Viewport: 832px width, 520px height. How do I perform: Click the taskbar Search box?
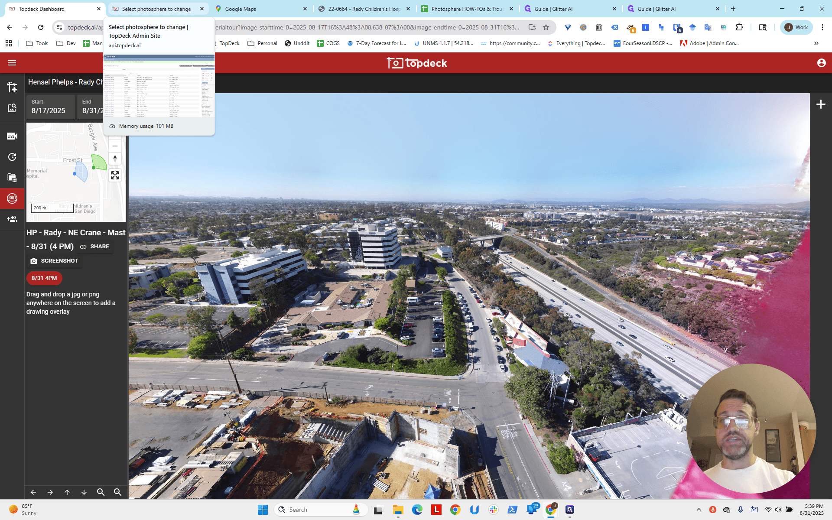pyautogui.click(x=321, y=510)
